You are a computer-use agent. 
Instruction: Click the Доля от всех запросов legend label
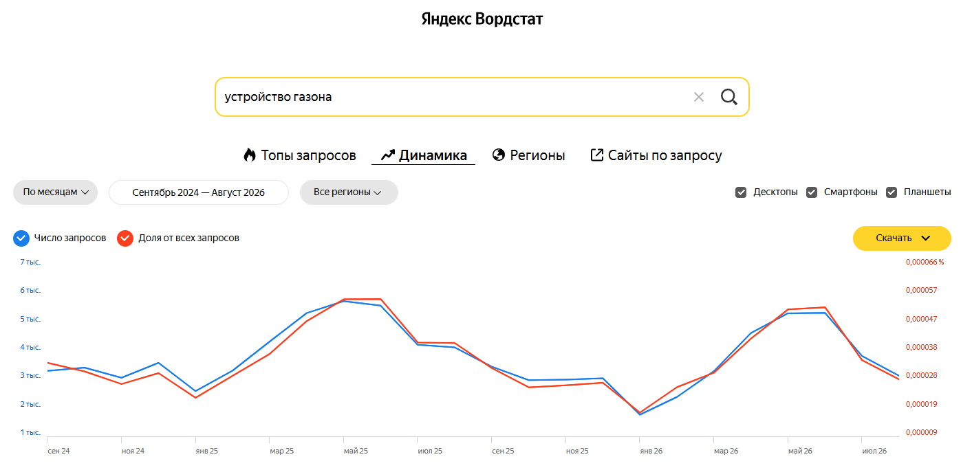(x=189, y=238)
